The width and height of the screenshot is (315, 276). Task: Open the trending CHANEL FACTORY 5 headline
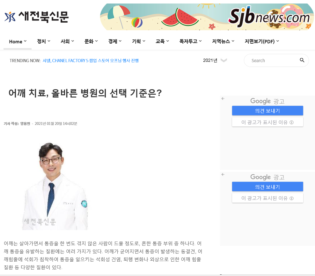point(91,61)
